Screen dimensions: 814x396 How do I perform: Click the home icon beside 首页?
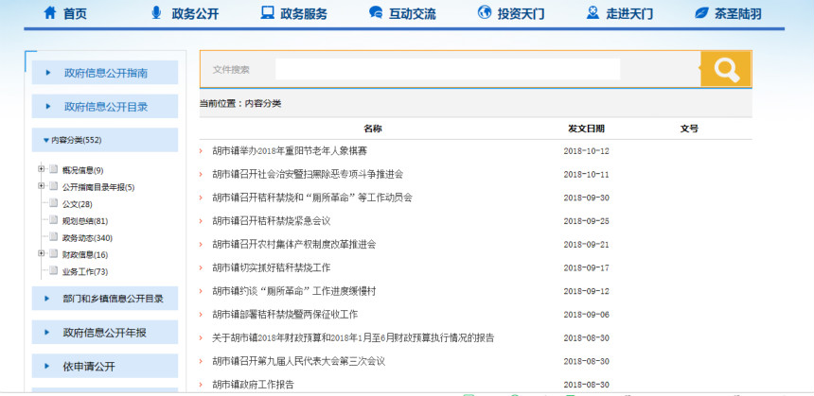pyautogui.click(x=48, y=13)
